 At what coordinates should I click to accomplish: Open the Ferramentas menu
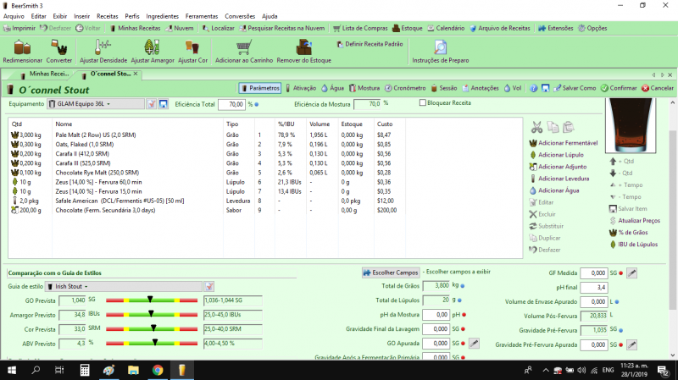point(202,16)
